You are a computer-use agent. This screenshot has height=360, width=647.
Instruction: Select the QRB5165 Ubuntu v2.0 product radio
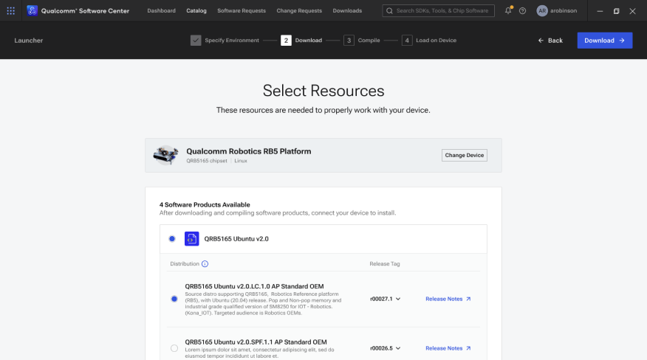coord(172,239)
